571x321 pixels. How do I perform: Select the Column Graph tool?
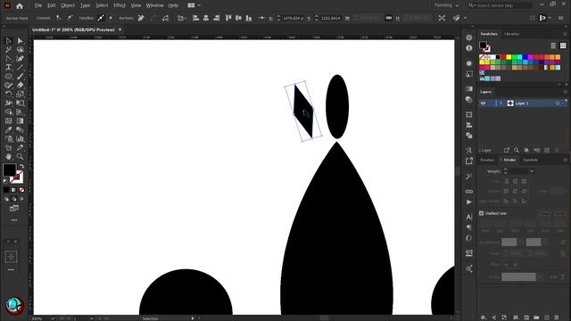pyautogui.click(x=20, y=139)
